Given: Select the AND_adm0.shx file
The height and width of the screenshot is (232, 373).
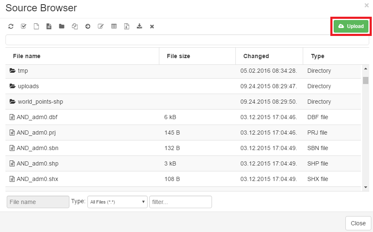Looking at the screenshot, I should click(x=183, y=179).
